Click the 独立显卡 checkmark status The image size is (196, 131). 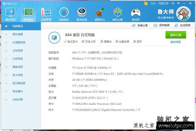click(x=71, y=42)
